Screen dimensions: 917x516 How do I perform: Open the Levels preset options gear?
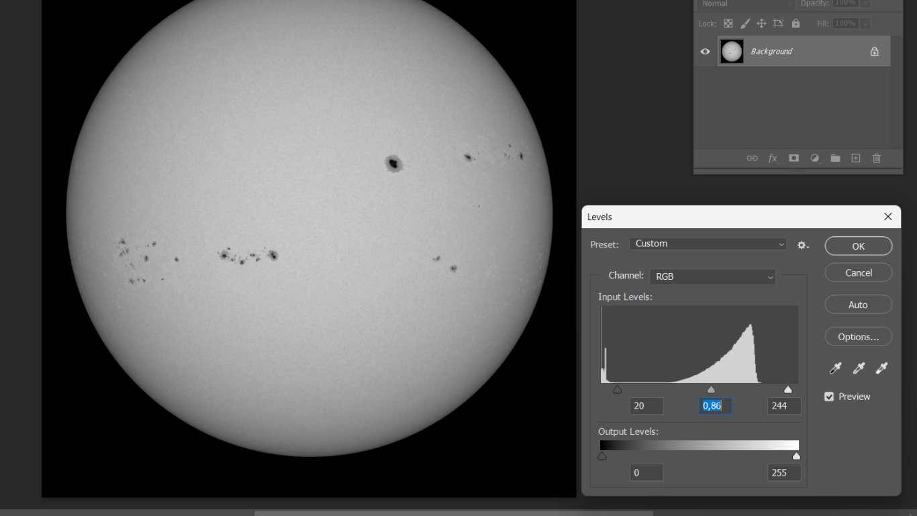point(803,246)
